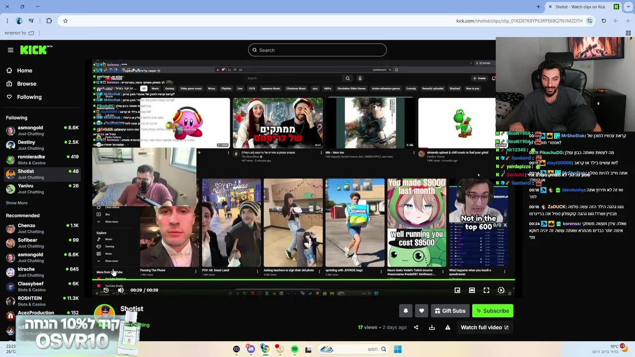Open the ROSHTEIN recommended channel
The width and height of the screenshot is (635, 357).
pos(42,301)
